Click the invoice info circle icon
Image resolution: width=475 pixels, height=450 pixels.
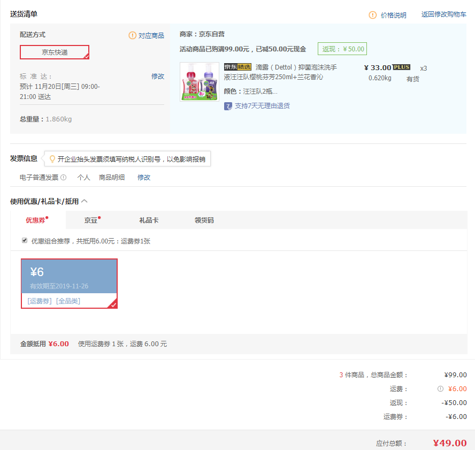63,178
